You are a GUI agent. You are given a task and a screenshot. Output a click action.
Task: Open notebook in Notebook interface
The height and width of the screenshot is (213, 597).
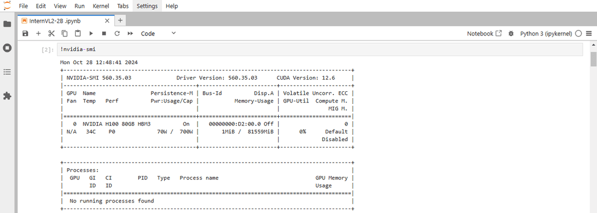[x=484, y=34]
